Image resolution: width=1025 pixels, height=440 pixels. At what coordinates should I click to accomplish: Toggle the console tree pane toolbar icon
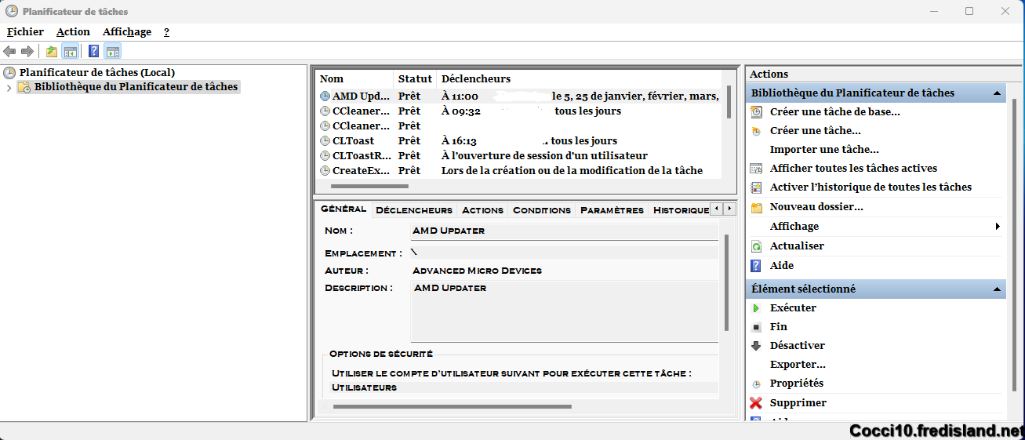pos(70,52)
